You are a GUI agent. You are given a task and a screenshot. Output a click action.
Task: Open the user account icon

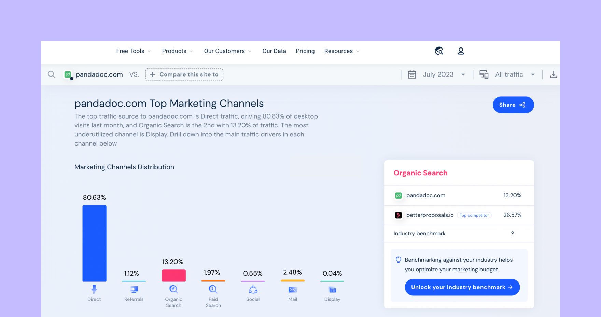point(461,51)
